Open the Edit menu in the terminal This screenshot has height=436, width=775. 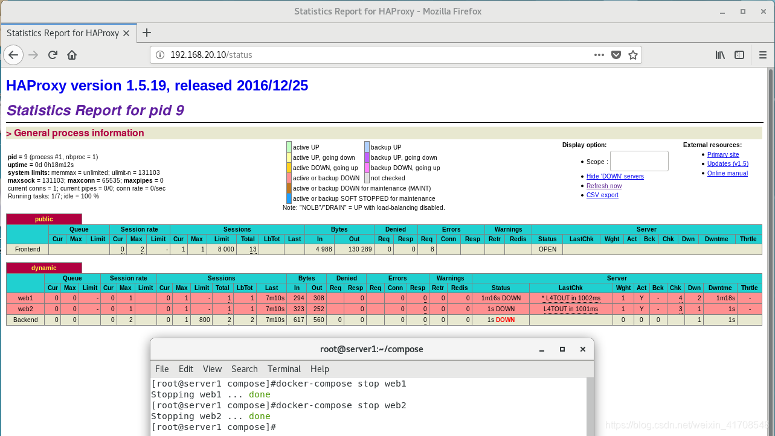(x=186, y=368)
